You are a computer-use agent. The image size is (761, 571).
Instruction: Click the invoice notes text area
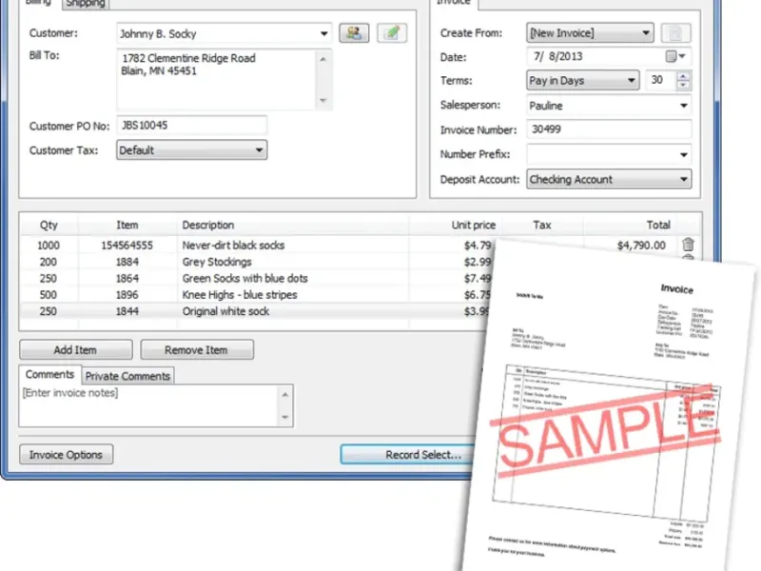tap(148, 405)
